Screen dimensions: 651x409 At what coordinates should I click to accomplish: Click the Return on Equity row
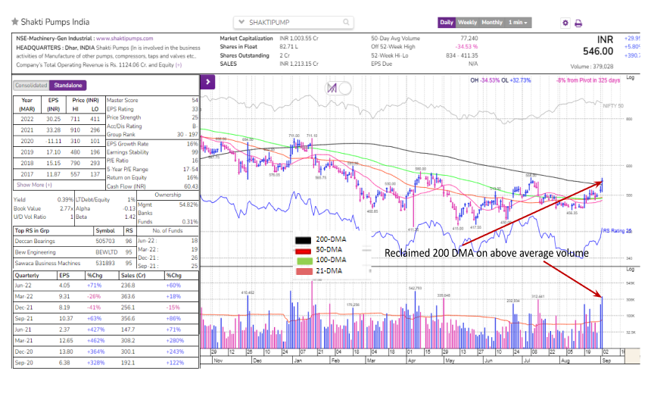click(x=152, y=177)
